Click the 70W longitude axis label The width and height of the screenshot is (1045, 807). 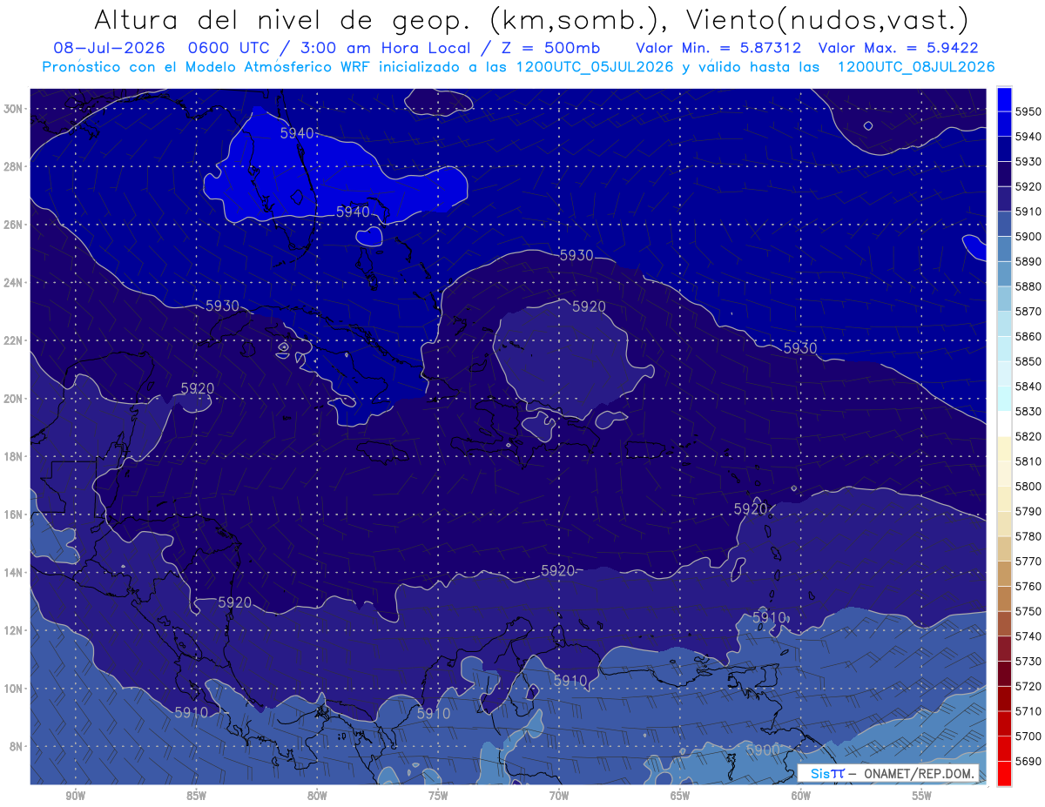coord(559,796)
